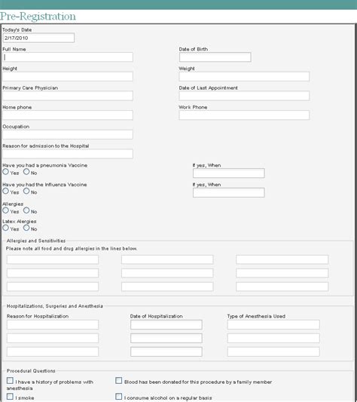
Task: Click first Type of Anesthesia Used field
Action: (273, 324)
